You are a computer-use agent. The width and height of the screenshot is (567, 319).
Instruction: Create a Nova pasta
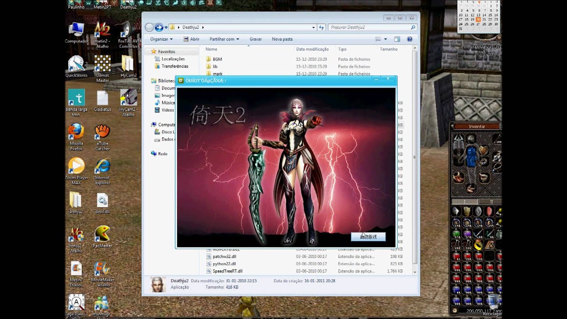pos(282,39)
